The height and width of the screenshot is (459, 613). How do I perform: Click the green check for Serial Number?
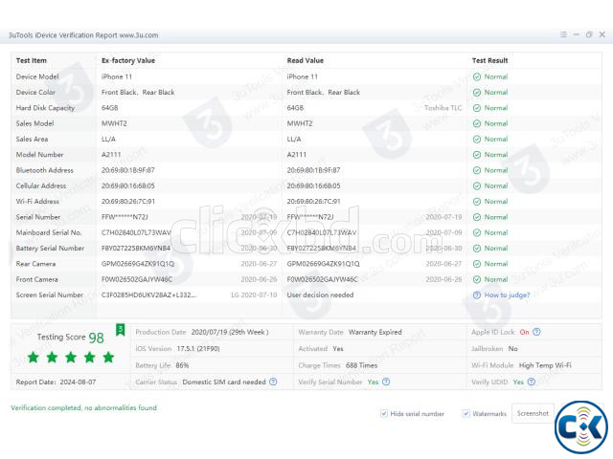477,217
